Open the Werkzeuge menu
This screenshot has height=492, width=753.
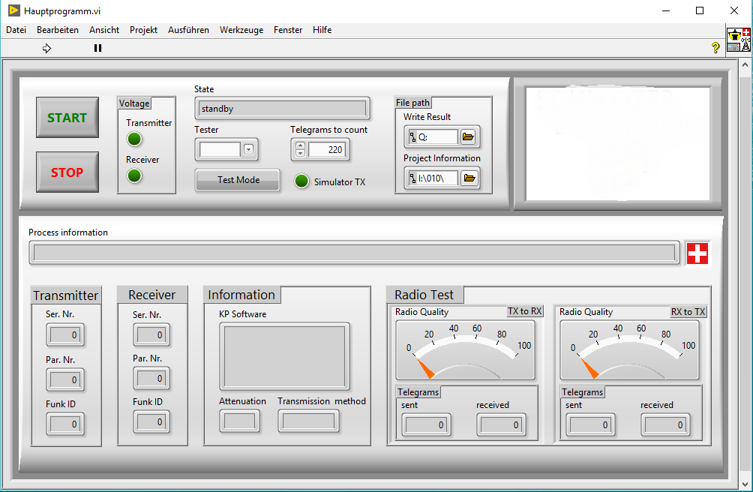pos(241,30)
